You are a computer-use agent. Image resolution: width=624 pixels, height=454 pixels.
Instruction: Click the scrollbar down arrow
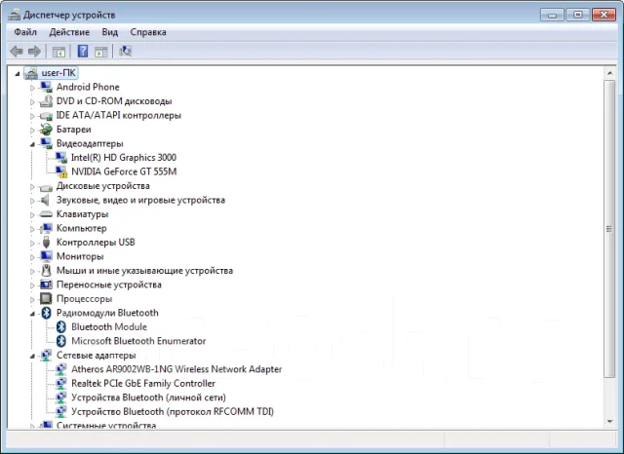(609, 422)
